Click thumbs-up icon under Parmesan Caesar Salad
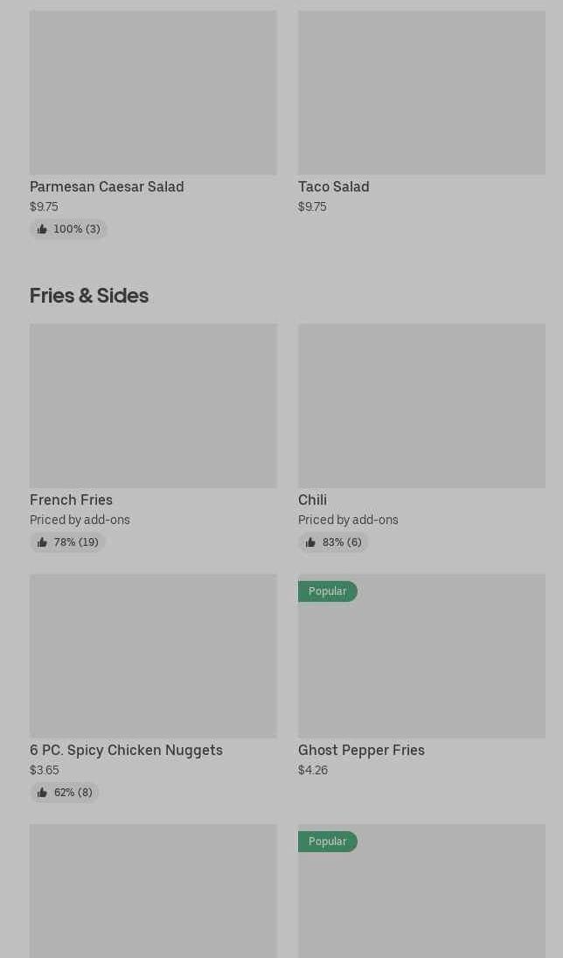This screenshot has height=958, width=563. (x=41, y=229)
